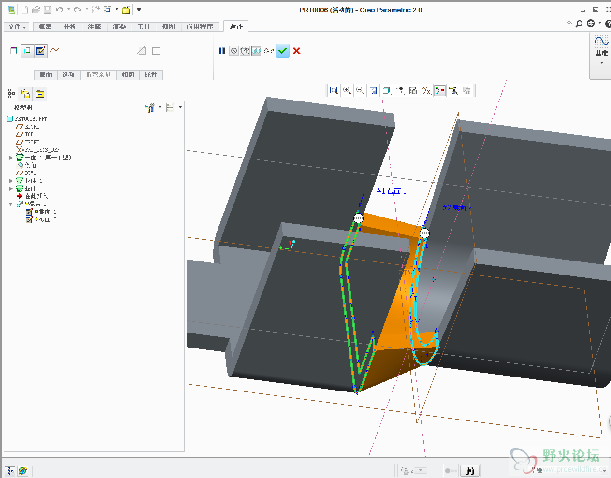This screenshot has height=478, width=611.
Task: Toggle the browser display in status bar
Action: point(23,471)
